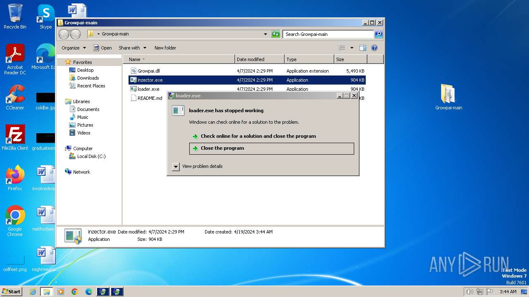Click the address bar folder dropdown arrow

98,34
